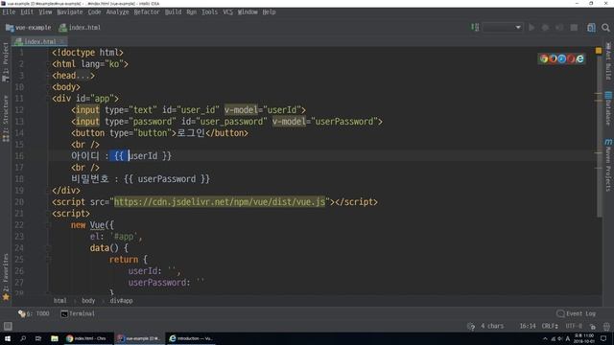This screenshot has height=345, width=614.
Task: Click the Hector inspector icon in status bar
Action: [606, 326]
